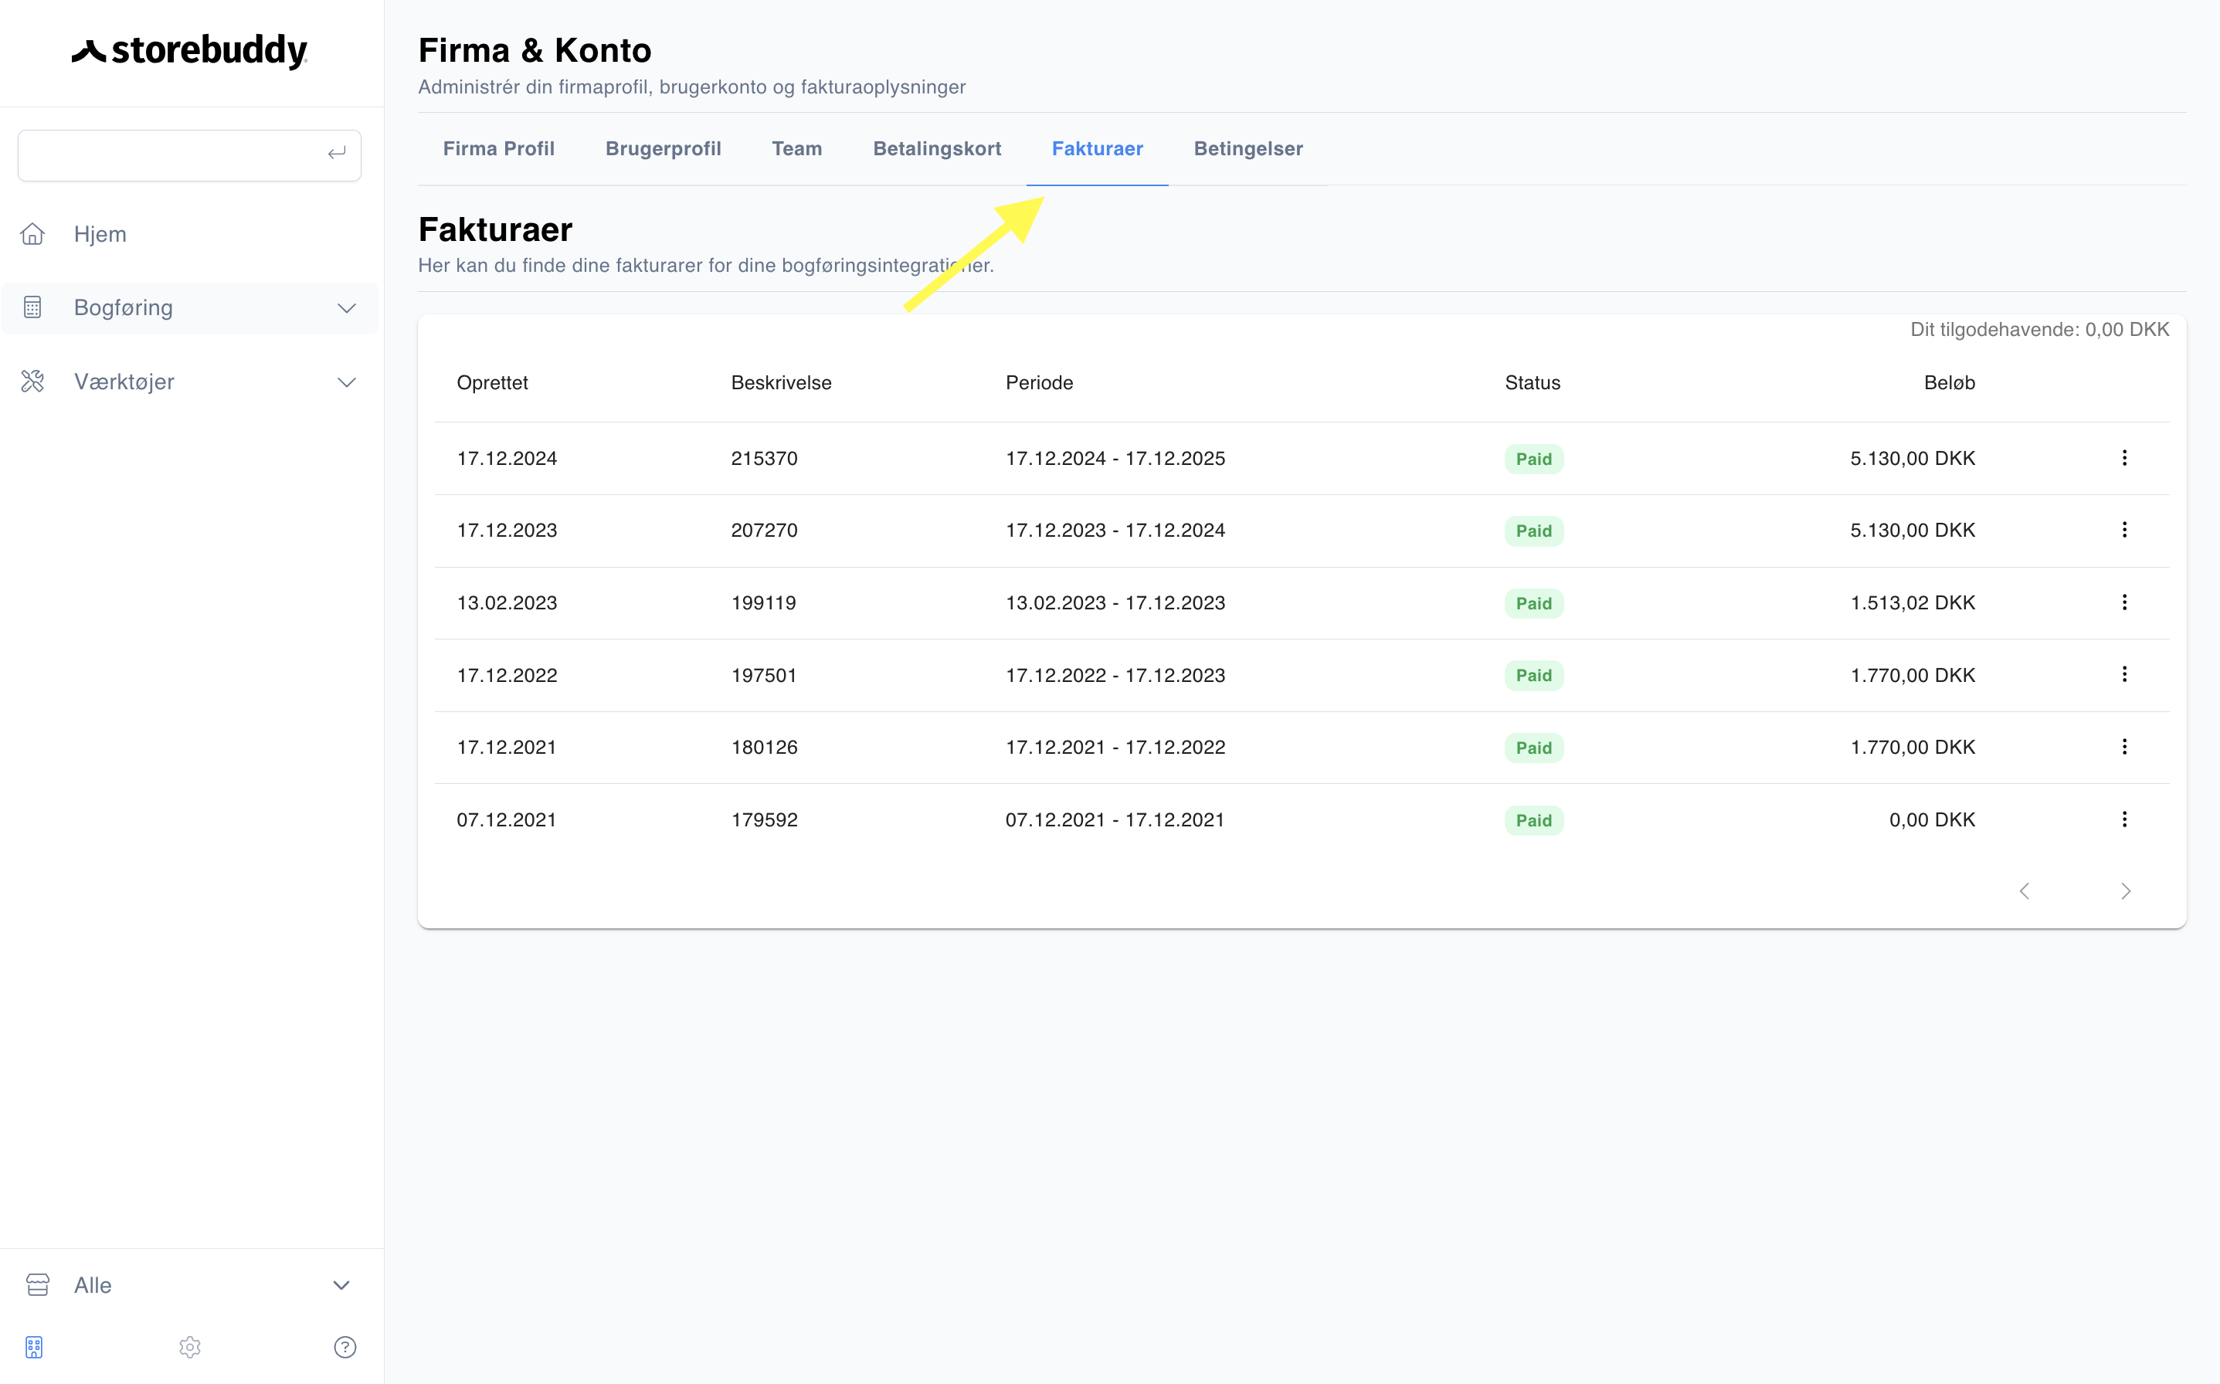Image resolution: width=2220 pixels, height=1384 pixels.
Task: Switch to the Firma Profil tab
Action: click(x=498, y=148)
